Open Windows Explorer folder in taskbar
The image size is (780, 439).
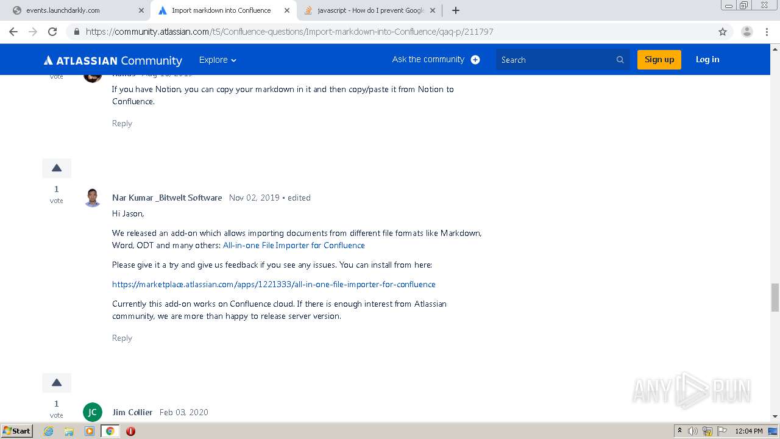69,431
